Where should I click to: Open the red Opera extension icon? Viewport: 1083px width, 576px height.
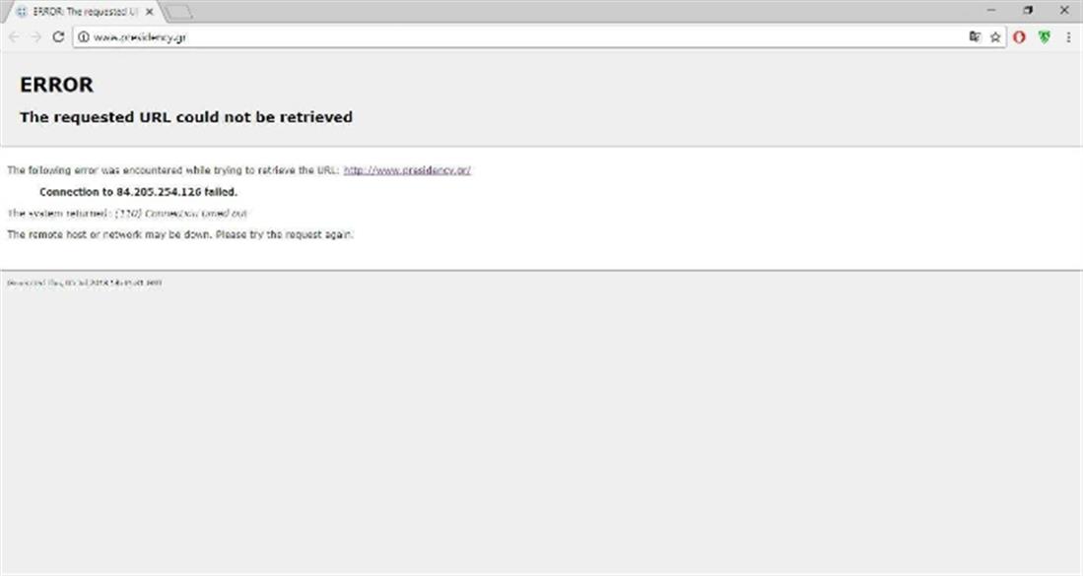(1020, 36)
